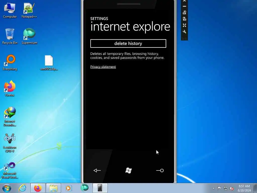This screenshot has height=193, width=257.
Task: Select the wm70C1Ap... file on desktop
Action: 49,63
